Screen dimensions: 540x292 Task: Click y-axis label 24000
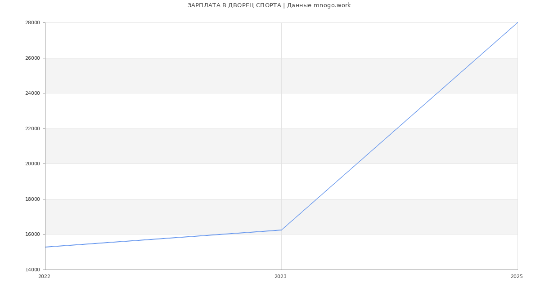click(33, 93)
